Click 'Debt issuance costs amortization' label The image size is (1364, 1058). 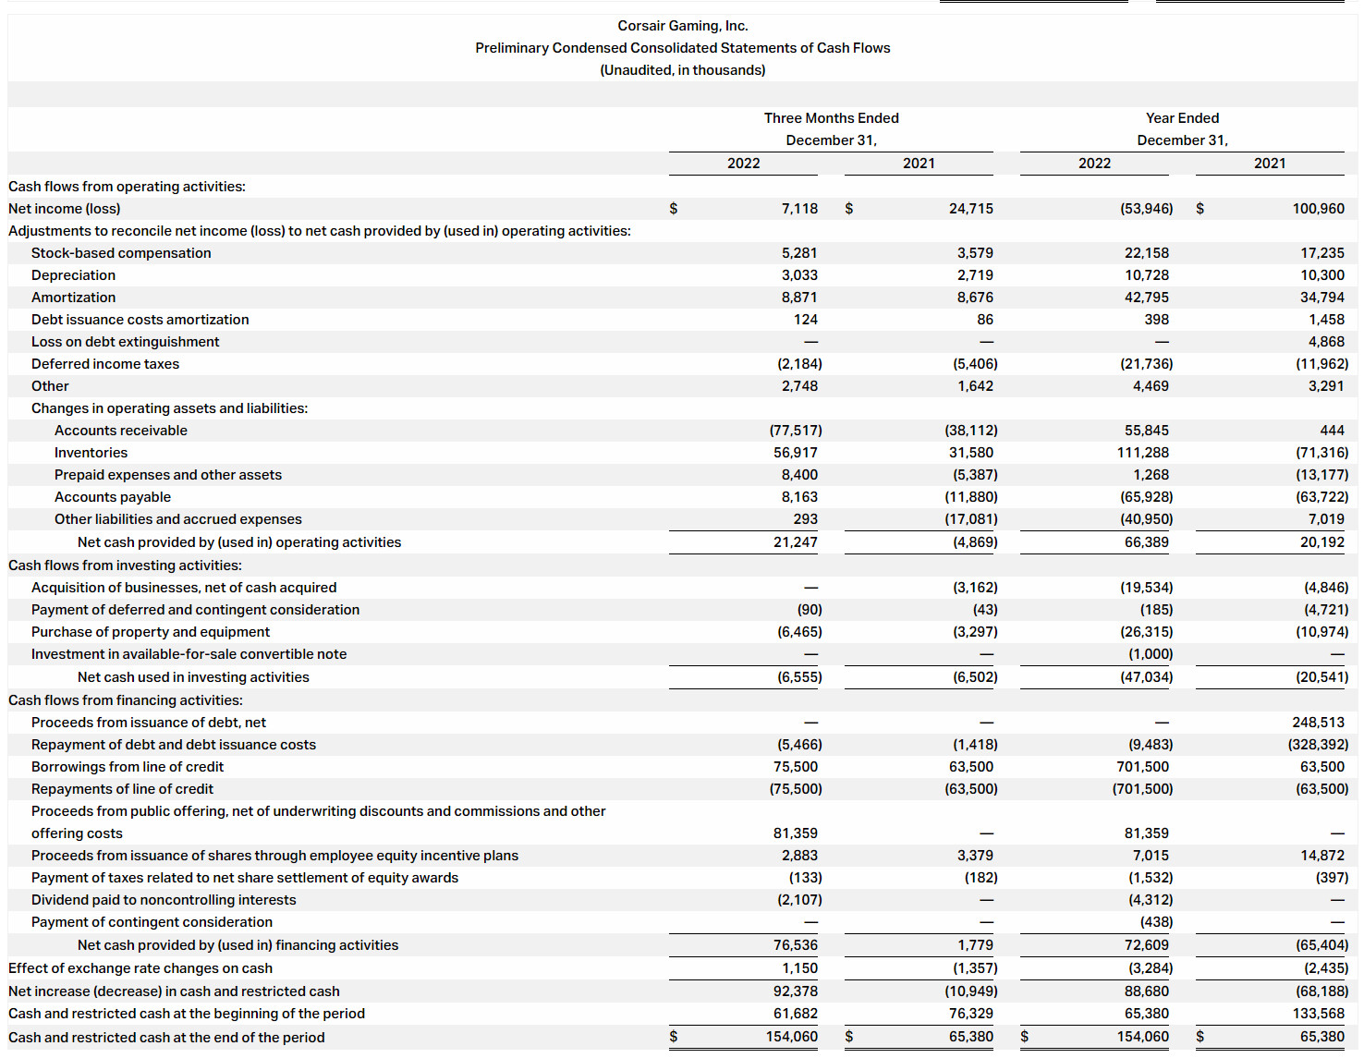pyautogui.click(x=140, y=320)
